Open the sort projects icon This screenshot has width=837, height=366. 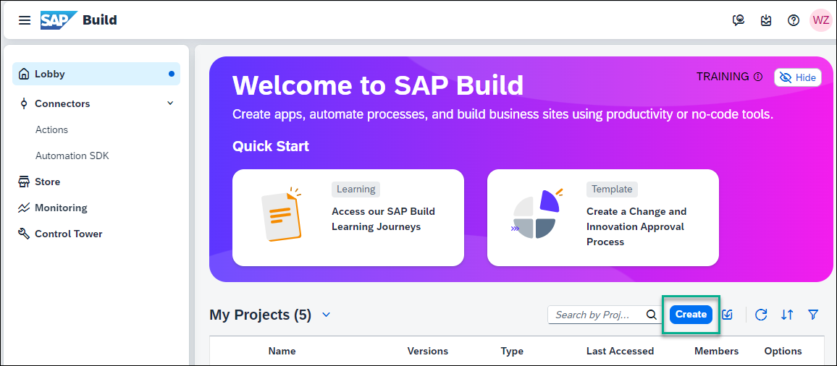787,315
